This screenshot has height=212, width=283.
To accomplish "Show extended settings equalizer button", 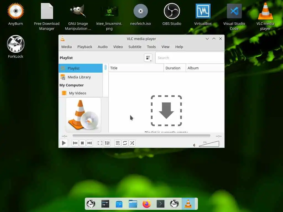I will coord(107,143).
